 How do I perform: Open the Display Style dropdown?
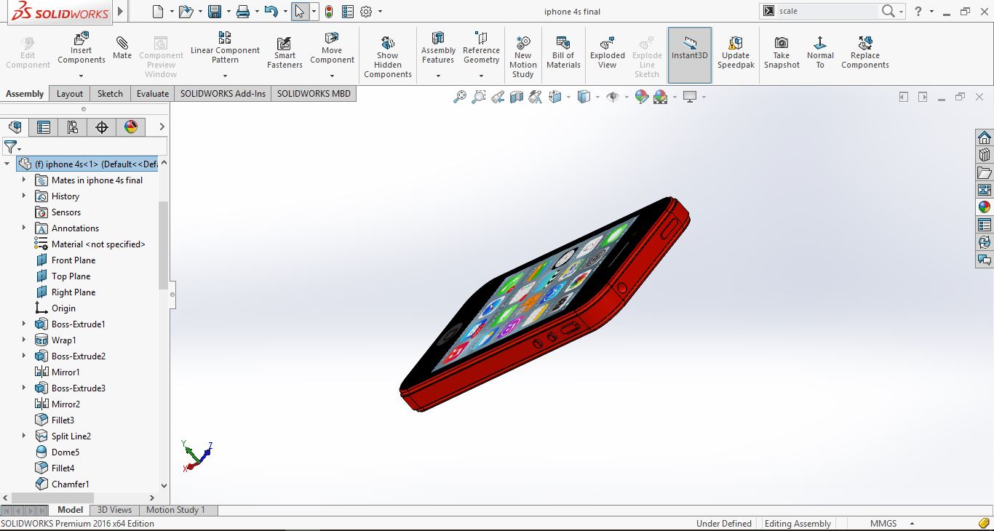click(x=597, y=97)
